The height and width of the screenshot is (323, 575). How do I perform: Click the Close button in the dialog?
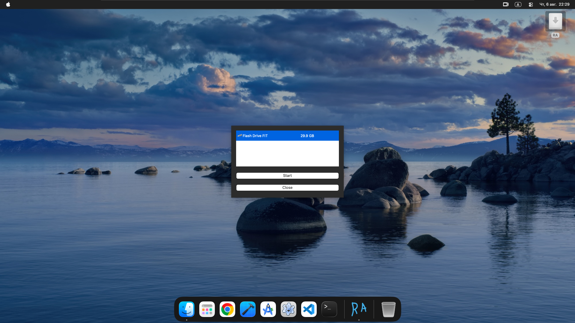pos(287,188)
